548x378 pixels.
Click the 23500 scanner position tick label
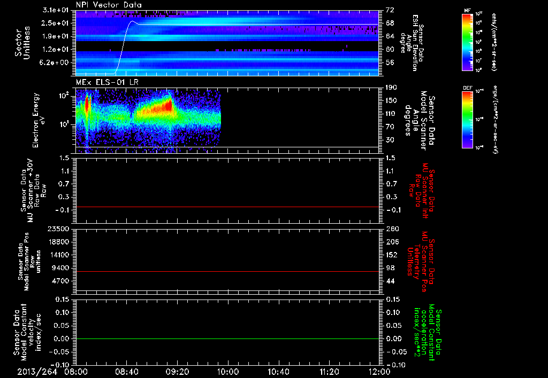(58, 229)
